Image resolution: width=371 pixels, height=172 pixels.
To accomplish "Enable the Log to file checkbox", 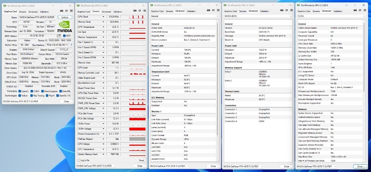I will (x=79, y=160).
